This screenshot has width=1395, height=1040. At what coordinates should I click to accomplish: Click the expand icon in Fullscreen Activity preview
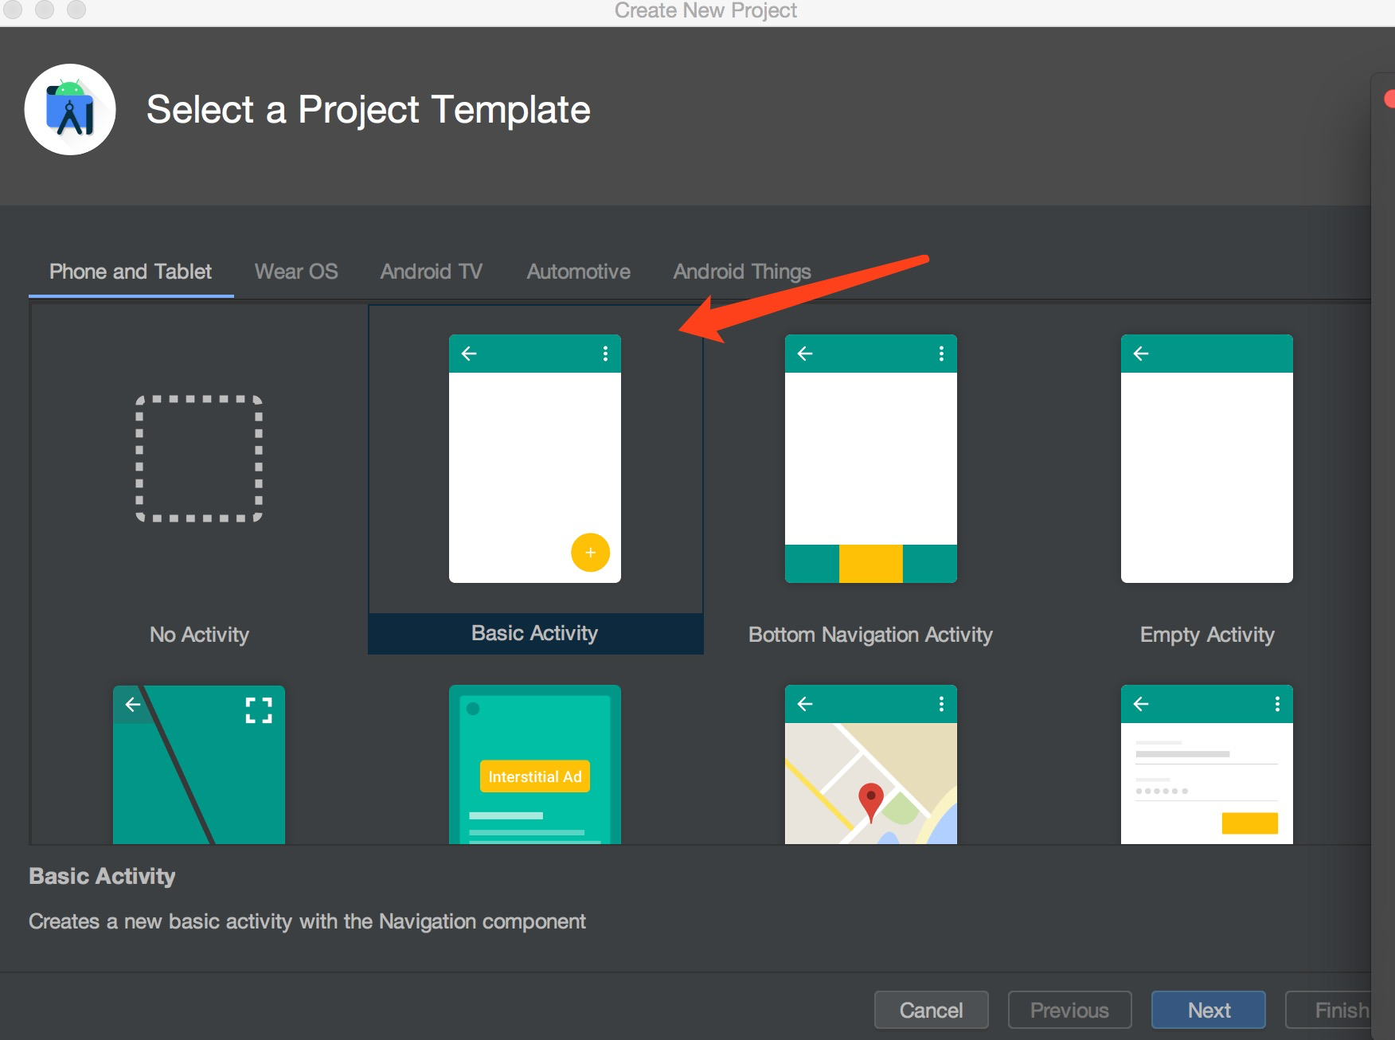pyautogui.click(x=259, y=710)
